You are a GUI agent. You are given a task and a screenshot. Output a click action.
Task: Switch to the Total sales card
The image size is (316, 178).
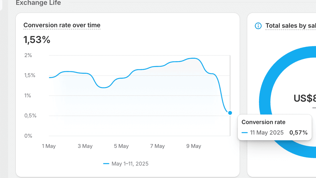[x=281, y=88]
